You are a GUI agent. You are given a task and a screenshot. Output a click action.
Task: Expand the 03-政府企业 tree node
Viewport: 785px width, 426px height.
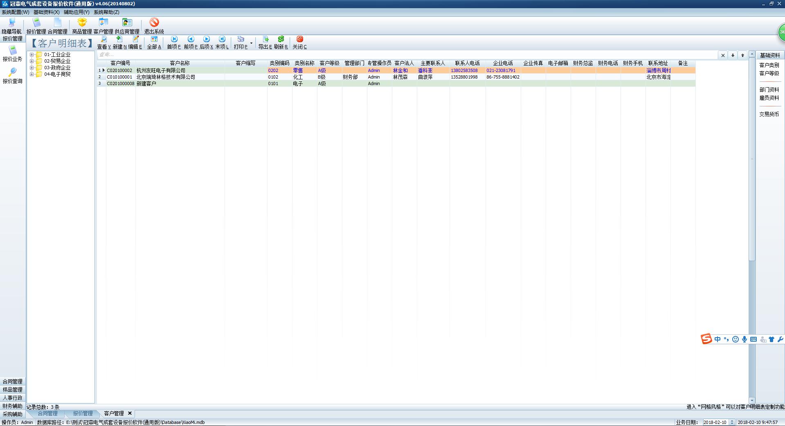[x=31, y=68]
